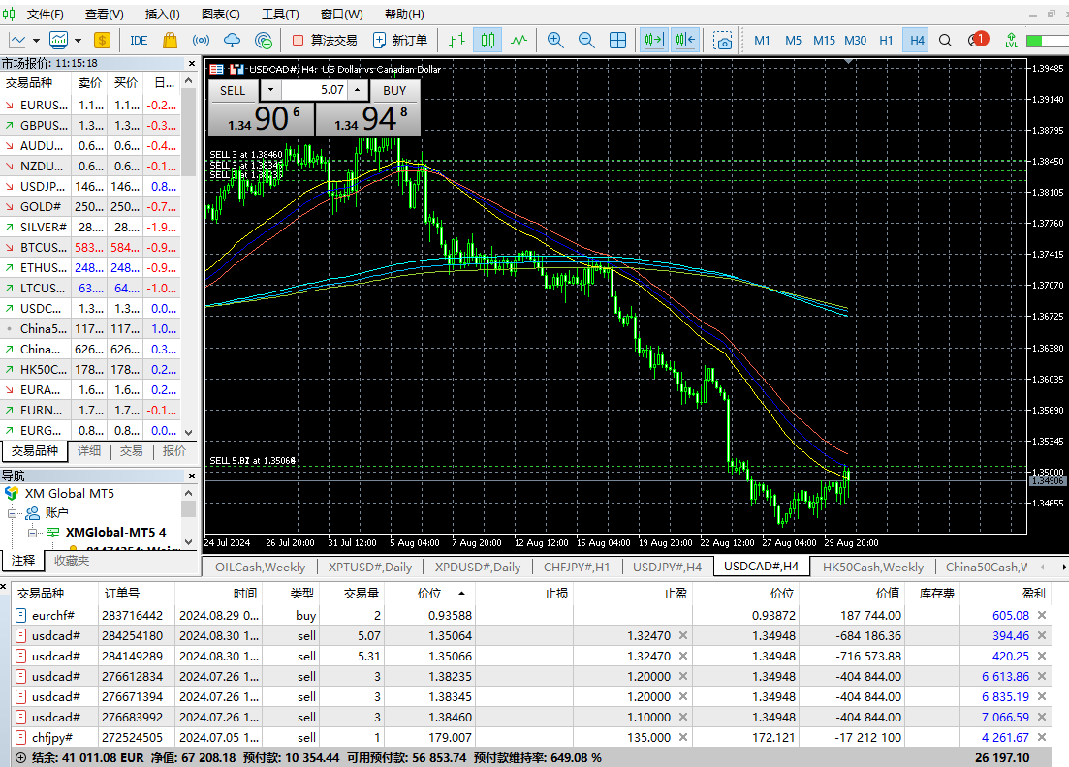
Task: Click the yellow dollar Market Watch icon
Action: click(x=102, y=40)
